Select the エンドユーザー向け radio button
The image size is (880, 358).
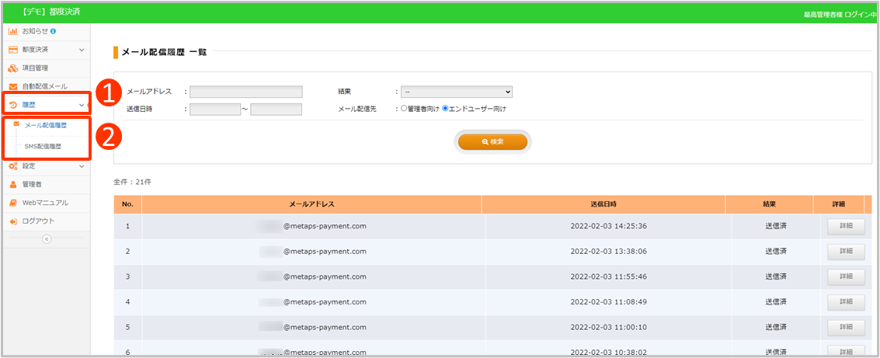point(446,109)
